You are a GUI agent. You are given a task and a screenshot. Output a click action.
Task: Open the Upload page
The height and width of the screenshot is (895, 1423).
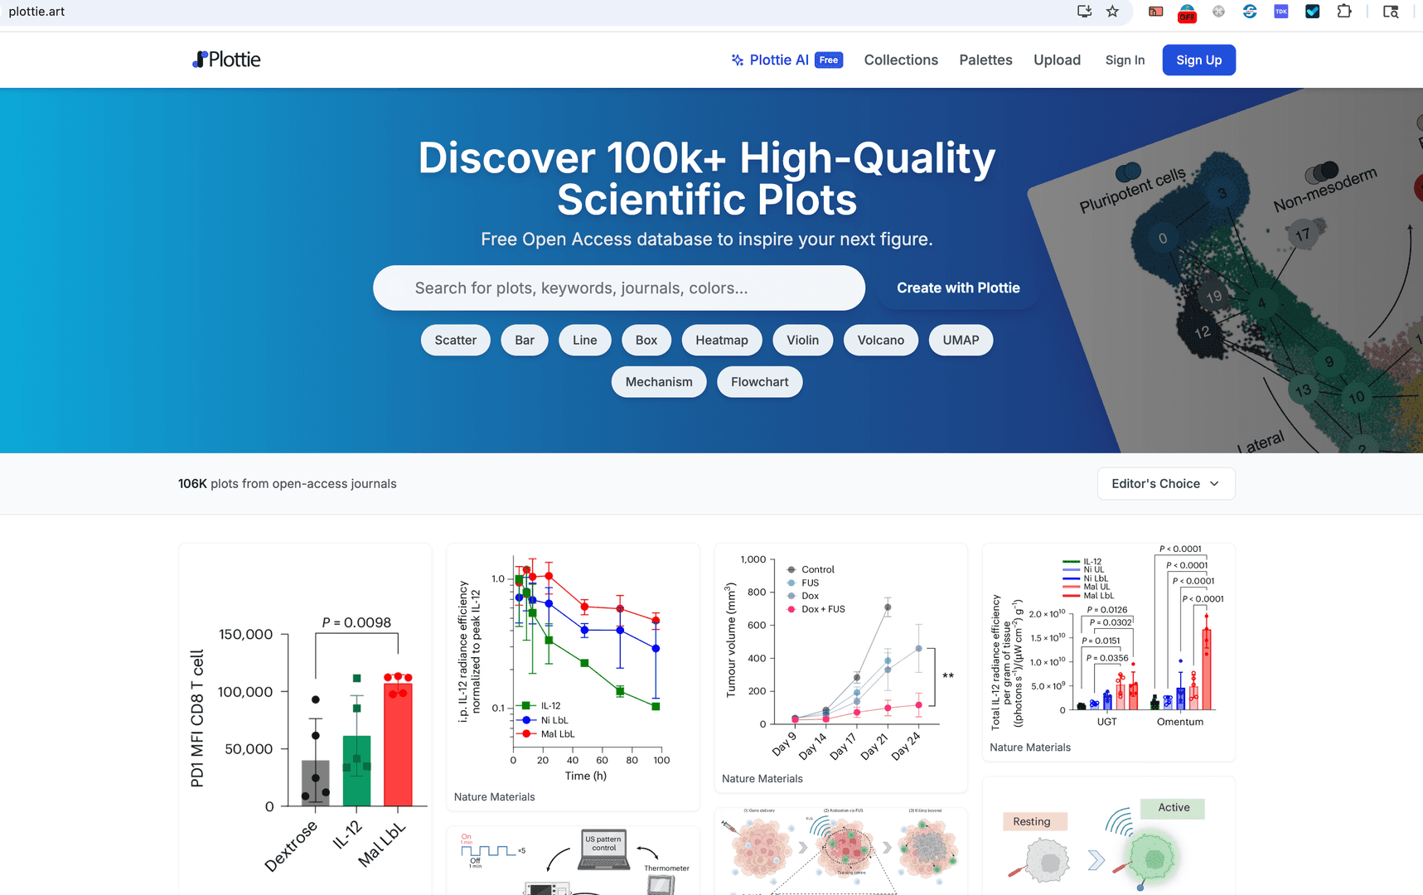[1057, 60]
